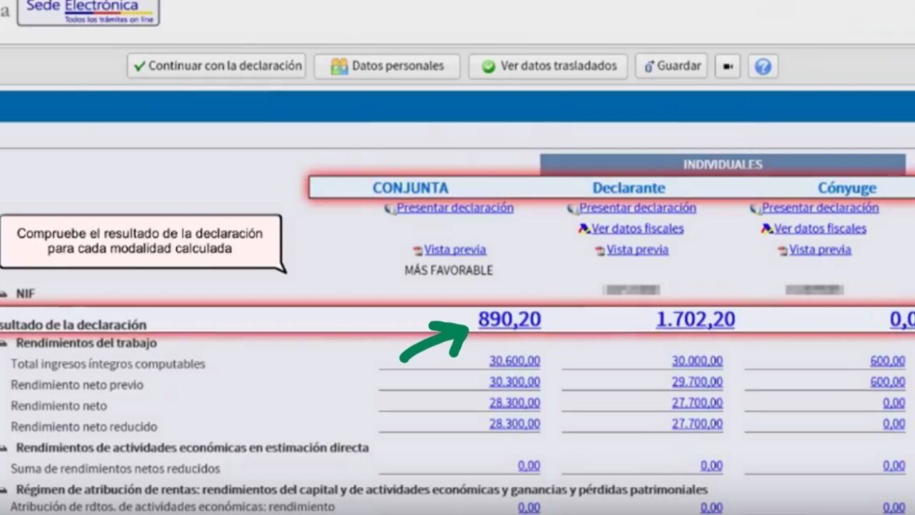Viewport: 915px width, 515px height.
Task: Expand the NIF row
Action: point(5,293)
